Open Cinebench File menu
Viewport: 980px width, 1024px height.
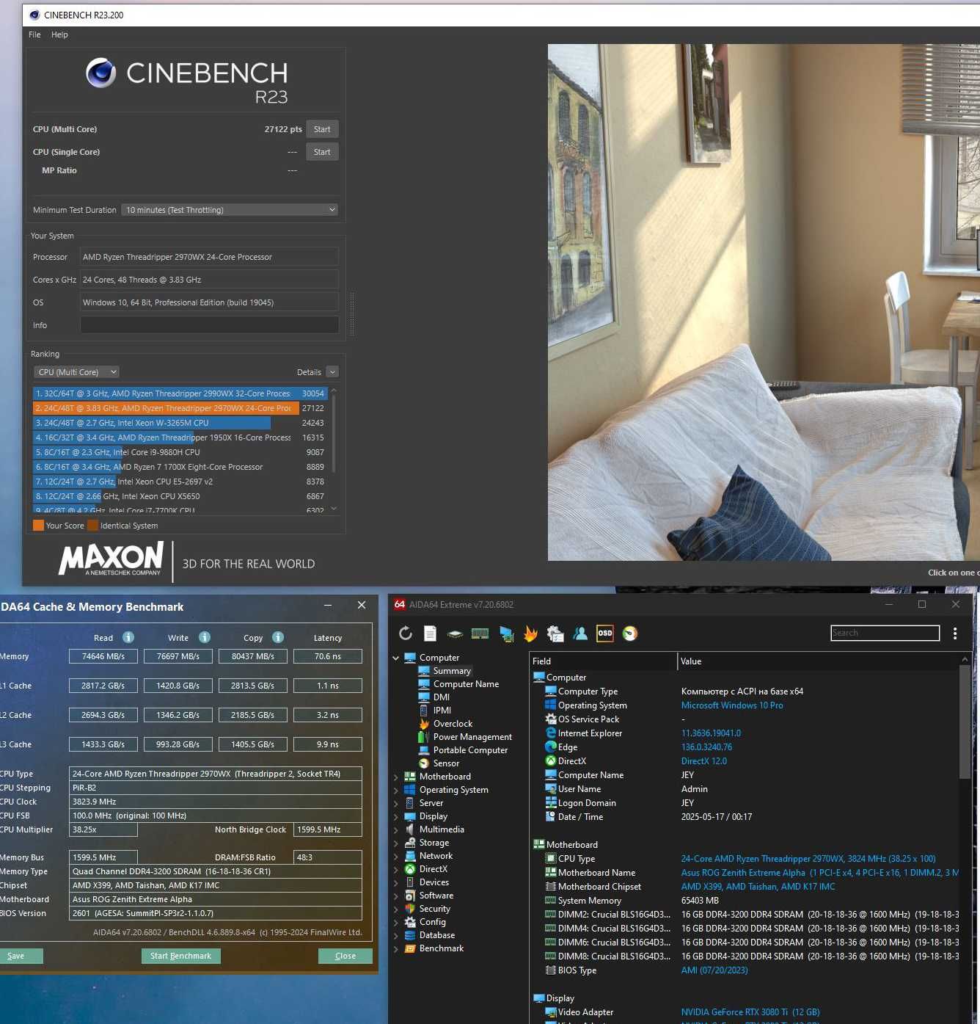pyautogui.click(x=34, y=35)
